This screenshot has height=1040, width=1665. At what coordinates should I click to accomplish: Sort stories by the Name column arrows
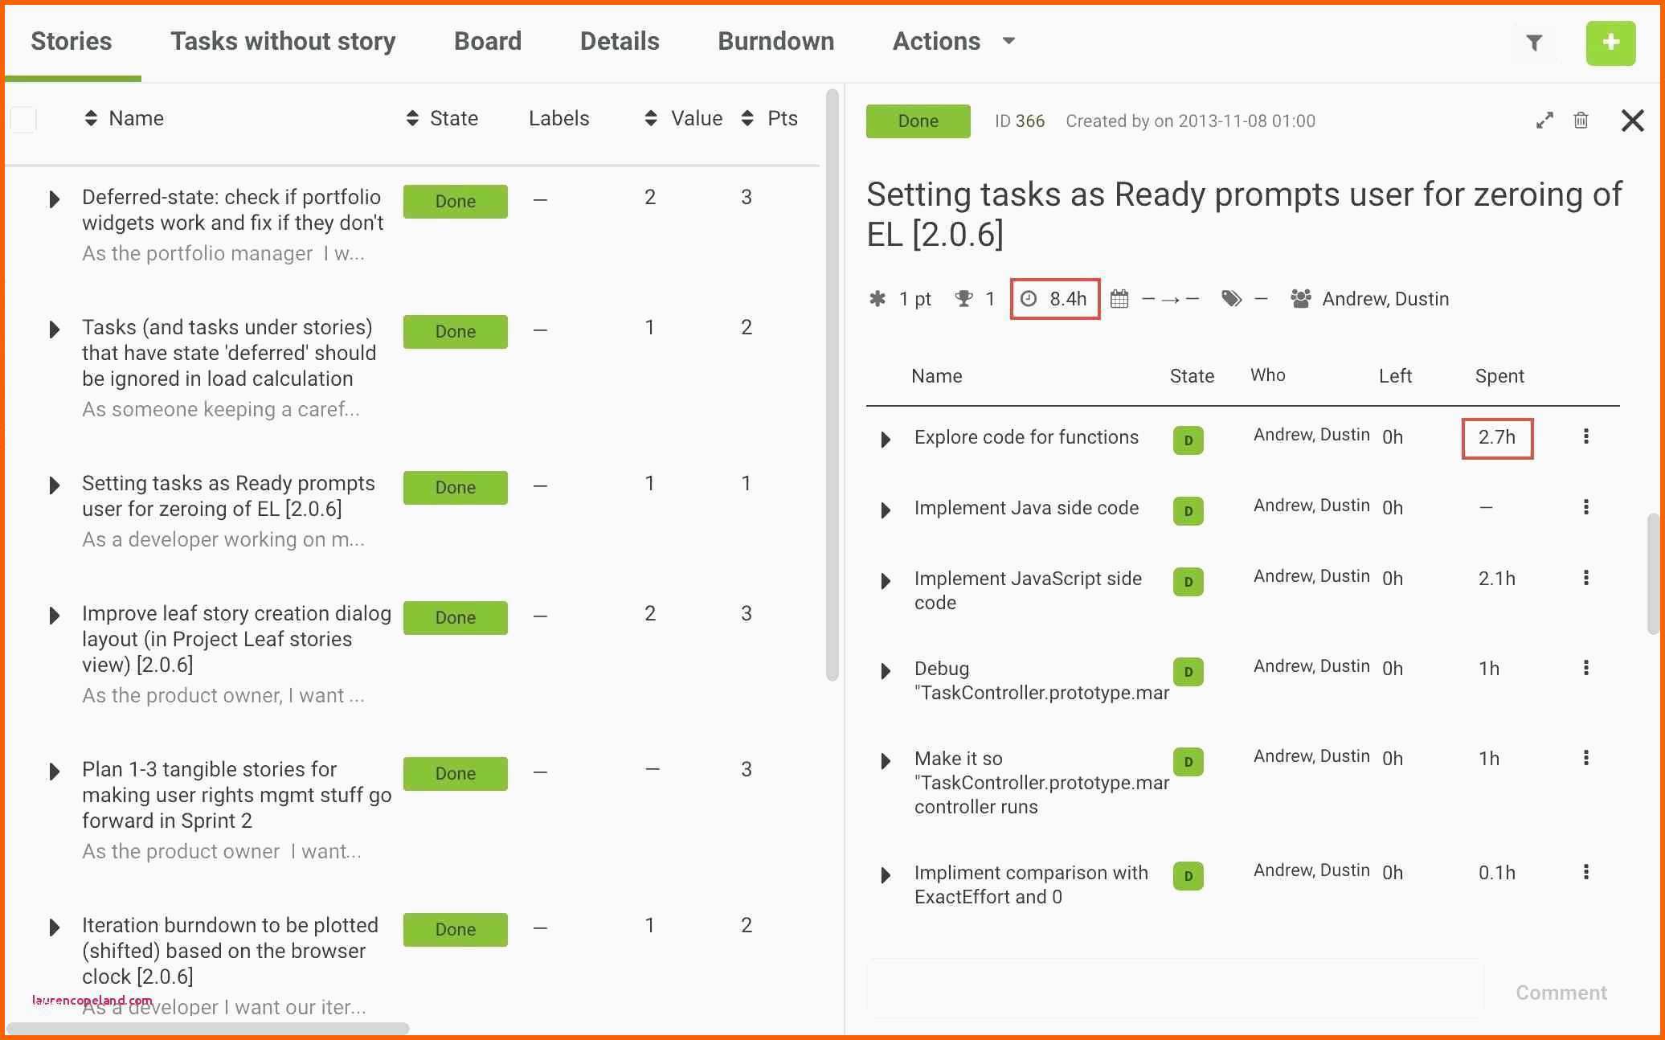point(91,119)
